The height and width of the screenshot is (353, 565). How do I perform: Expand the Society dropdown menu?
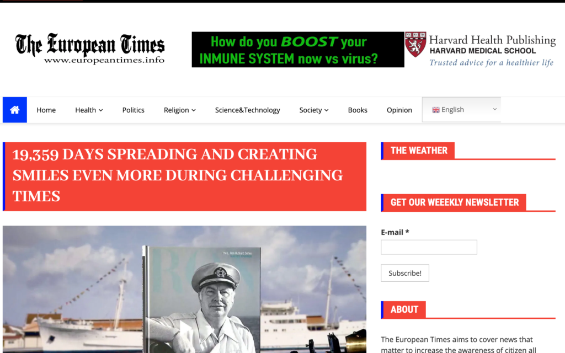(x=314, y=110)
